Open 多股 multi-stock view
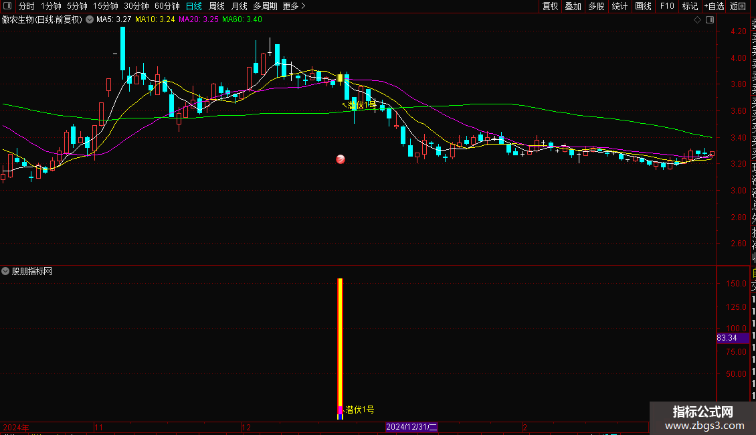This screenshot has height=435, width=756. click(x=596, y=6)
